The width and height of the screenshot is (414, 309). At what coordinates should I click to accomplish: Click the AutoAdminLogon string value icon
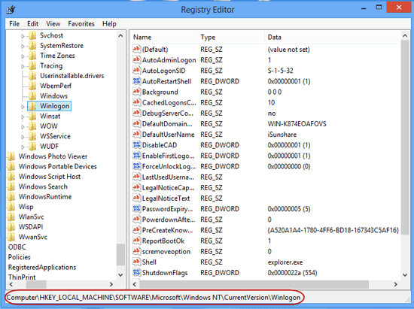pos(136,60)
